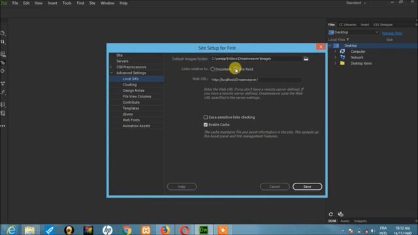Open the Insert menu

point(52,3)
